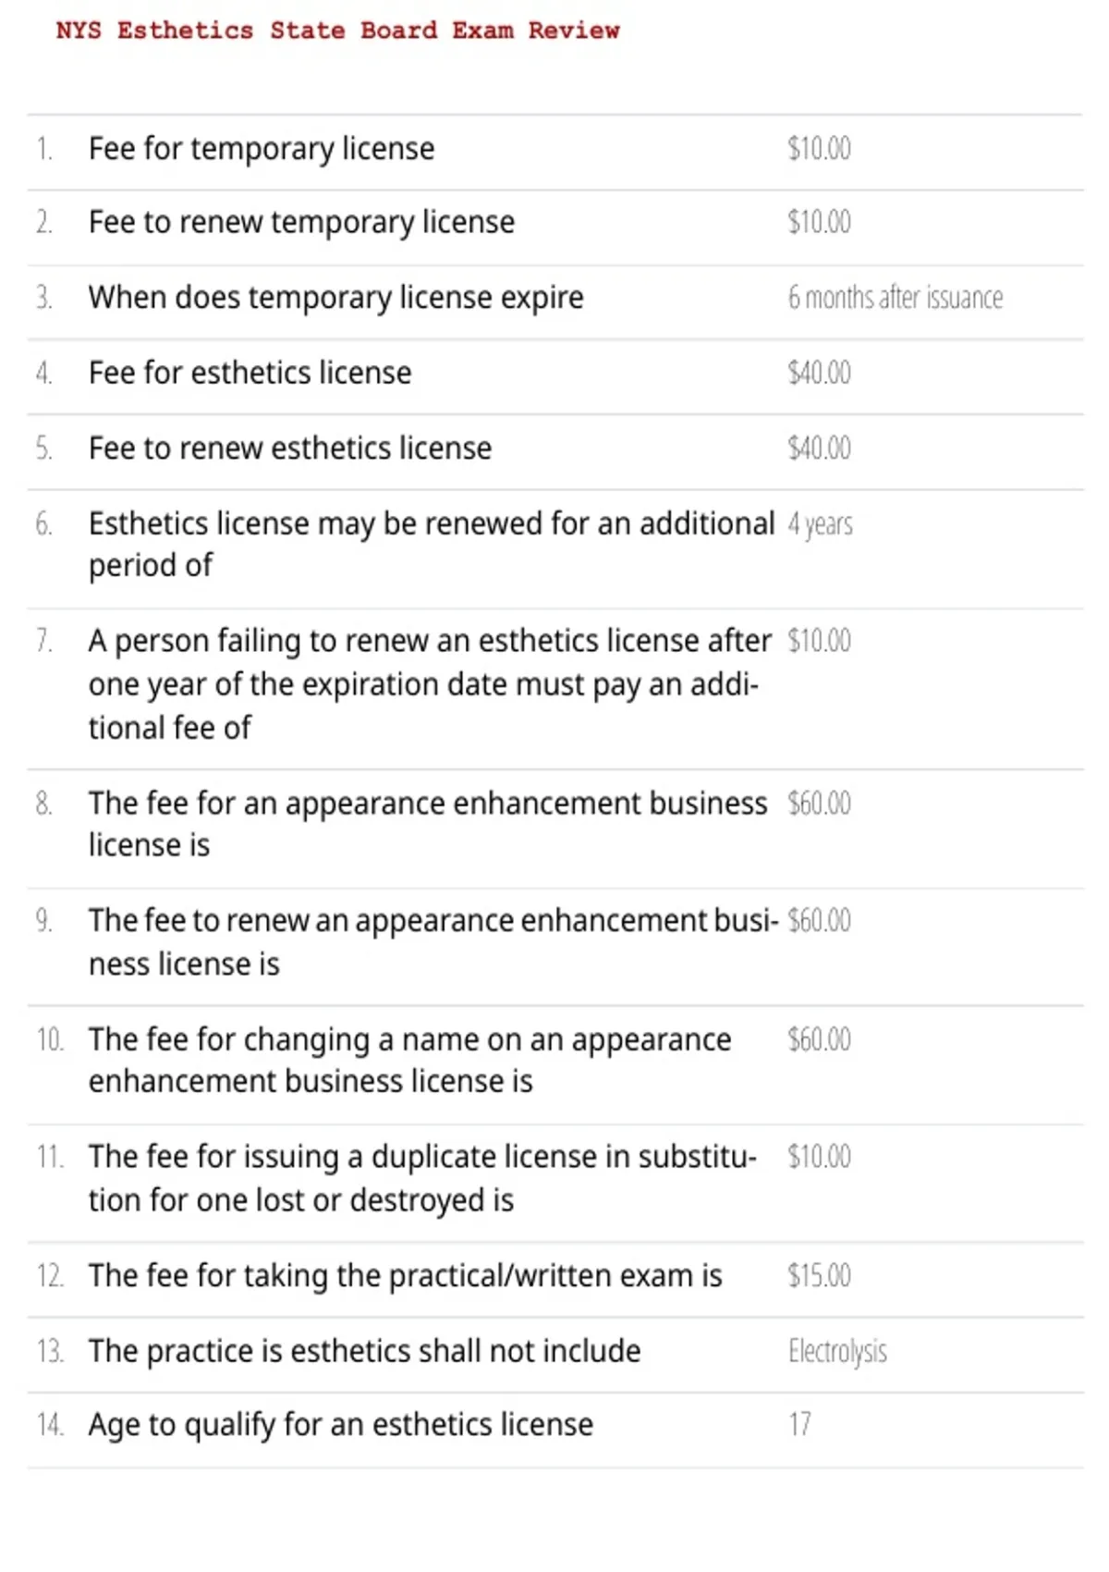Select 'fee for an appearance enhancement business license' item

tap(428, 823)
